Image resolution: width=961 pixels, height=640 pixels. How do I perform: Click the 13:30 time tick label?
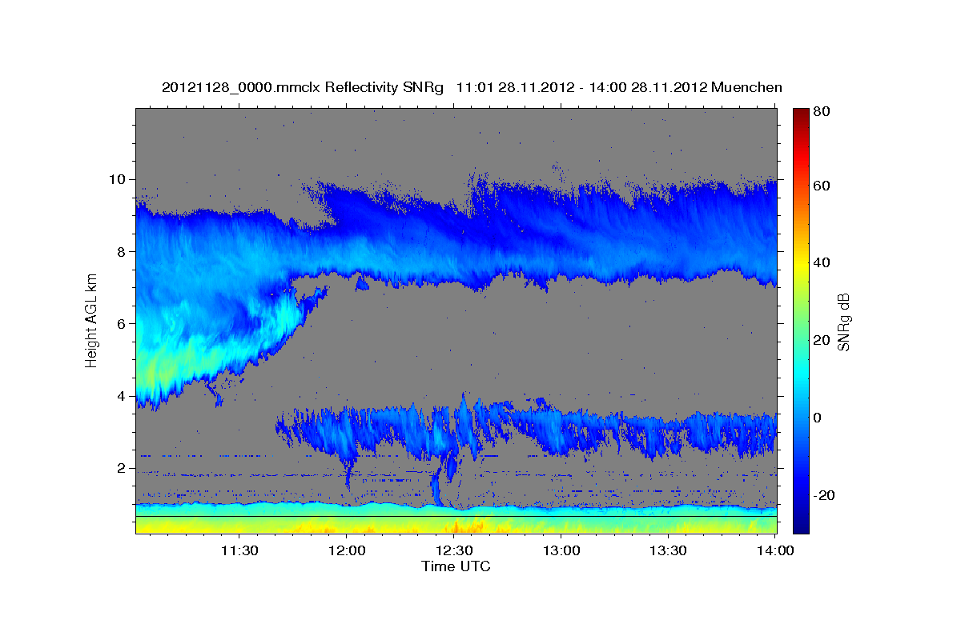point(668,551)
